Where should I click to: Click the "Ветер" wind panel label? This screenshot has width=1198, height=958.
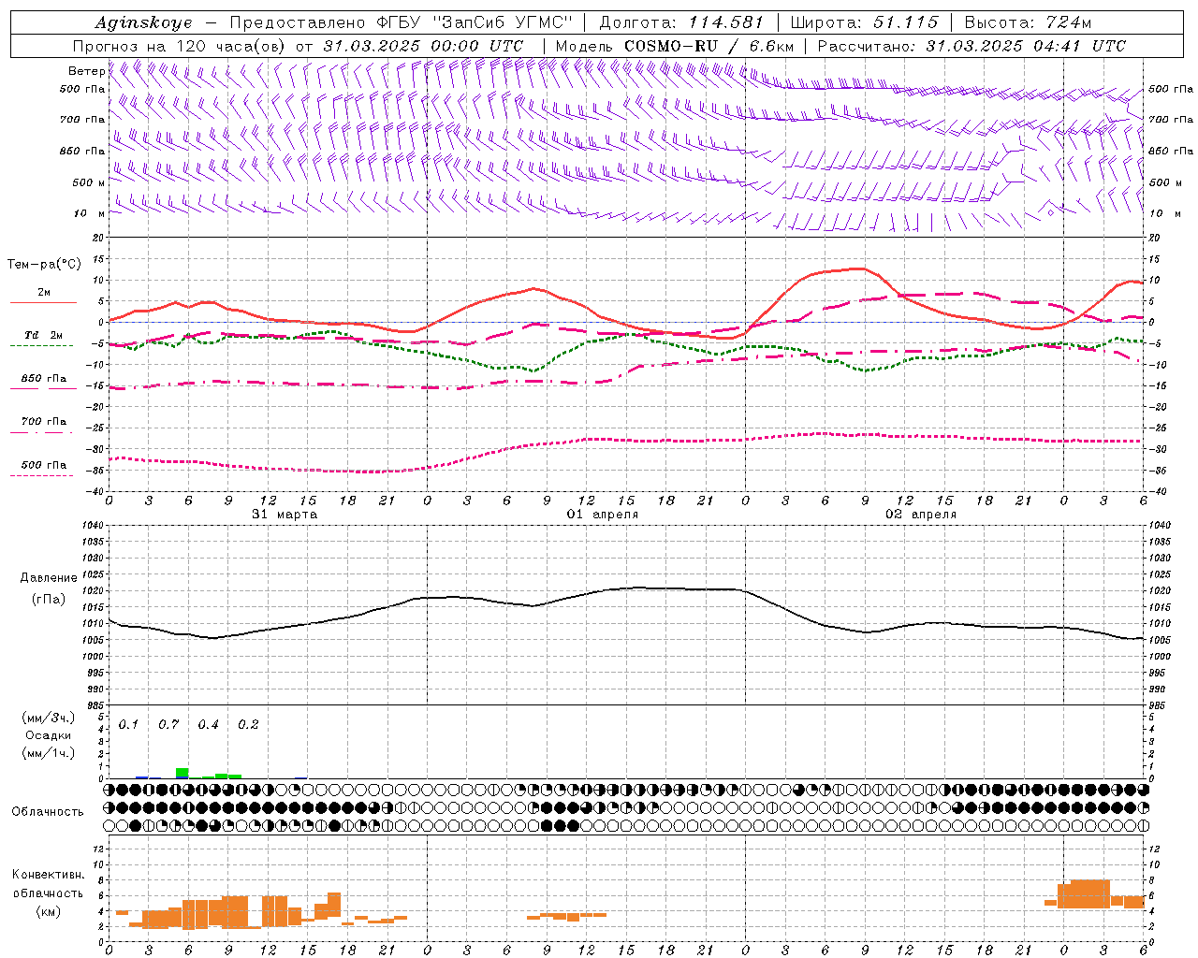86,71
